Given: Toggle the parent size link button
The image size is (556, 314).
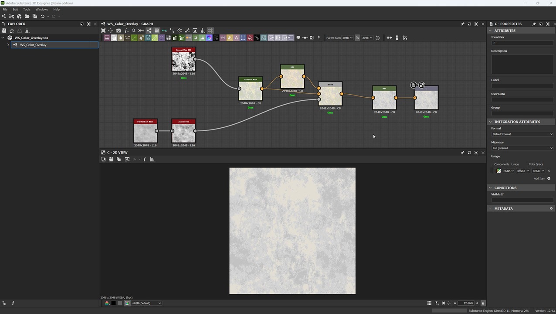Looking at the screenshot, I should (357, 38).
